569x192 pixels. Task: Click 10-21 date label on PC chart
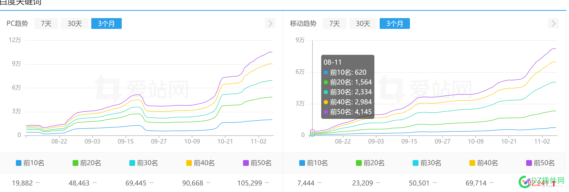tap(225, 141)
